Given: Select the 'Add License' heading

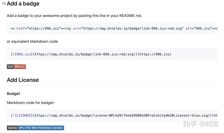Looking at the screenshot, I should click(x=23, y=80).
